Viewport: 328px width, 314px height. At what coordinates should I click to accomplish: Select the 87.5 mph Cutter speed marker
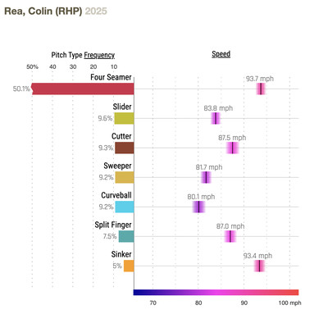[232, 148]
